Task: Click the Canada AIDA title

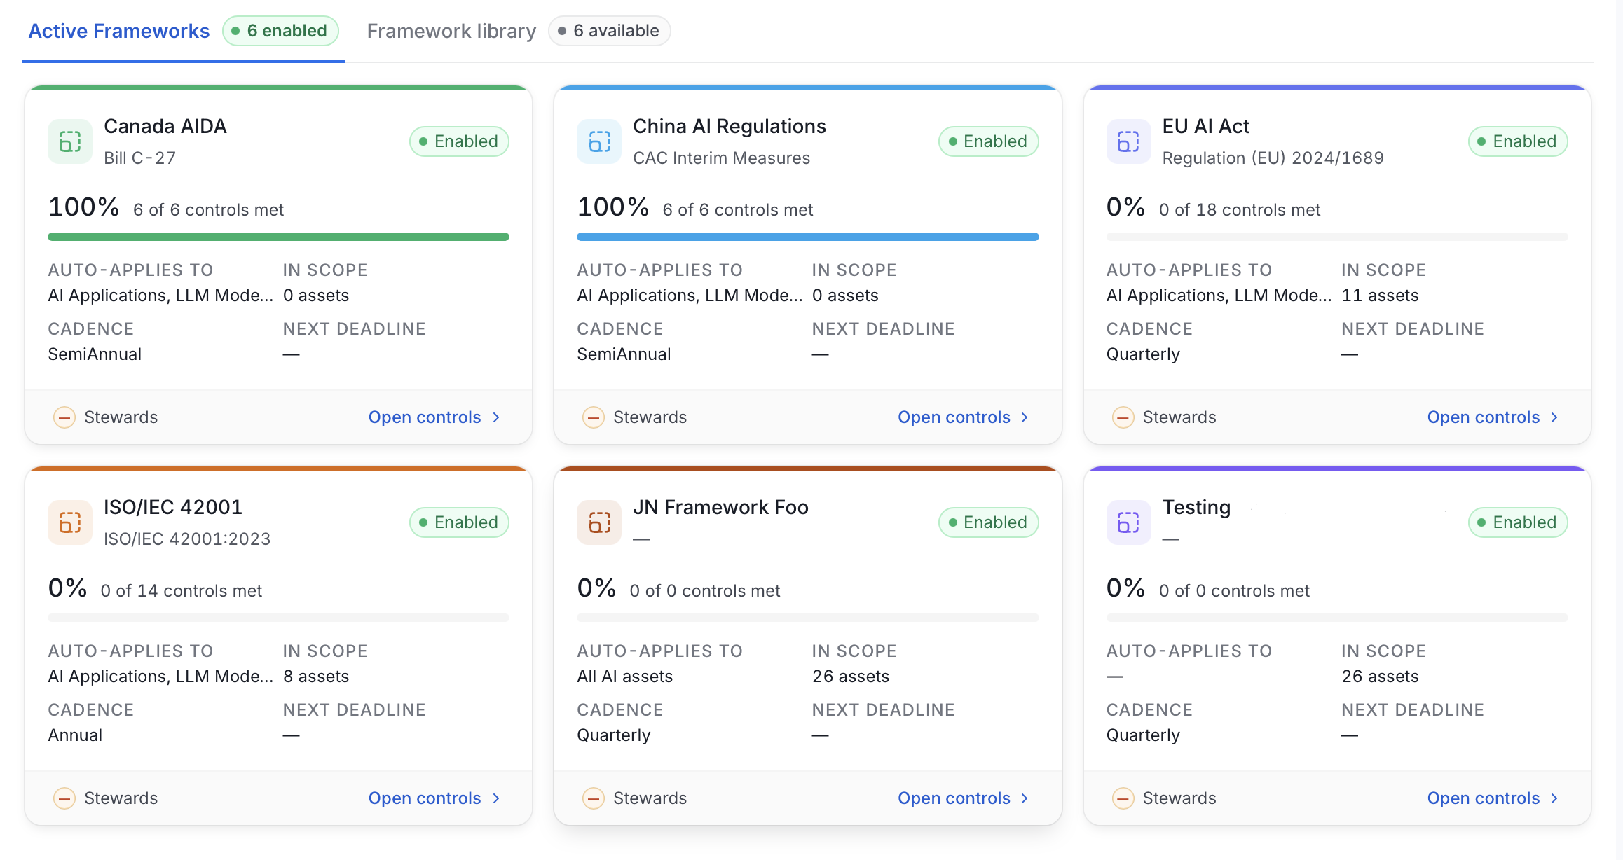Action: (x=165, y=126)
